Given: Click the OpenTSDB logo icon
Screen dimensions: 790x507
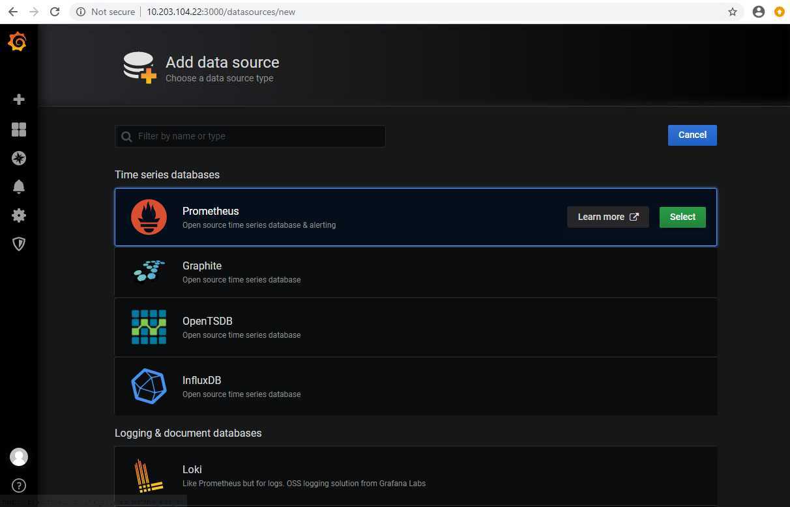Looking at the screenshot, I should click(x=149, y=327).
